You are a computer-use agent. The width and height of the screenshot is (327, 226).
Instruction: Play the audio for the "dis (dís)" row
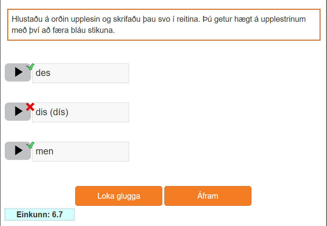pyautogui.click(x=18, y=112)
